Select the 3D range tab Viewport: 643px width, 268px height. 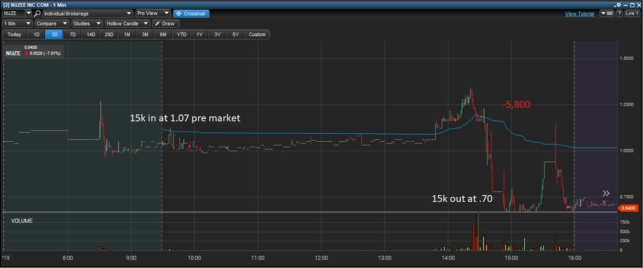pyautogui.click(x=55, y=34)
